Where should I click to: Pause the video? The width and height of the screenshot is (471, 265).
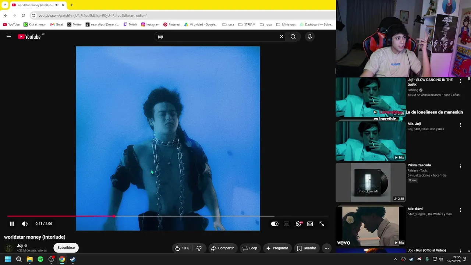click(12, 224)
